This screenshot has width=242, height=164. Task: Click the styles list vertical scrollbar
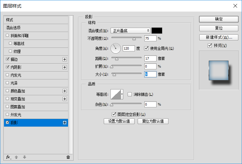(71, 85)
